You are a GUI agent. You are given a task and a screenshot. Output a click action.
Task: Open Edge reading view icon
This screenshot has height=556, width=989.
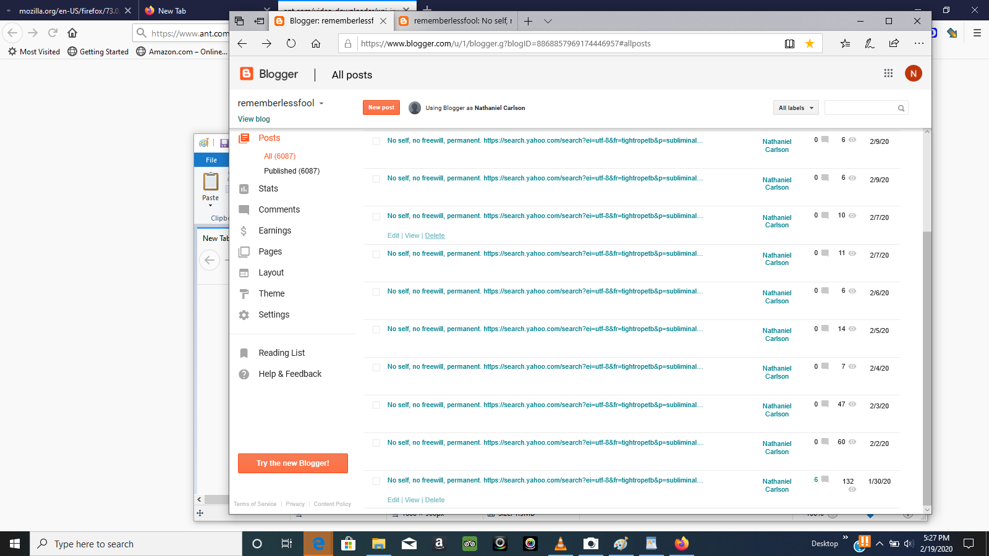tap(789, 43)
